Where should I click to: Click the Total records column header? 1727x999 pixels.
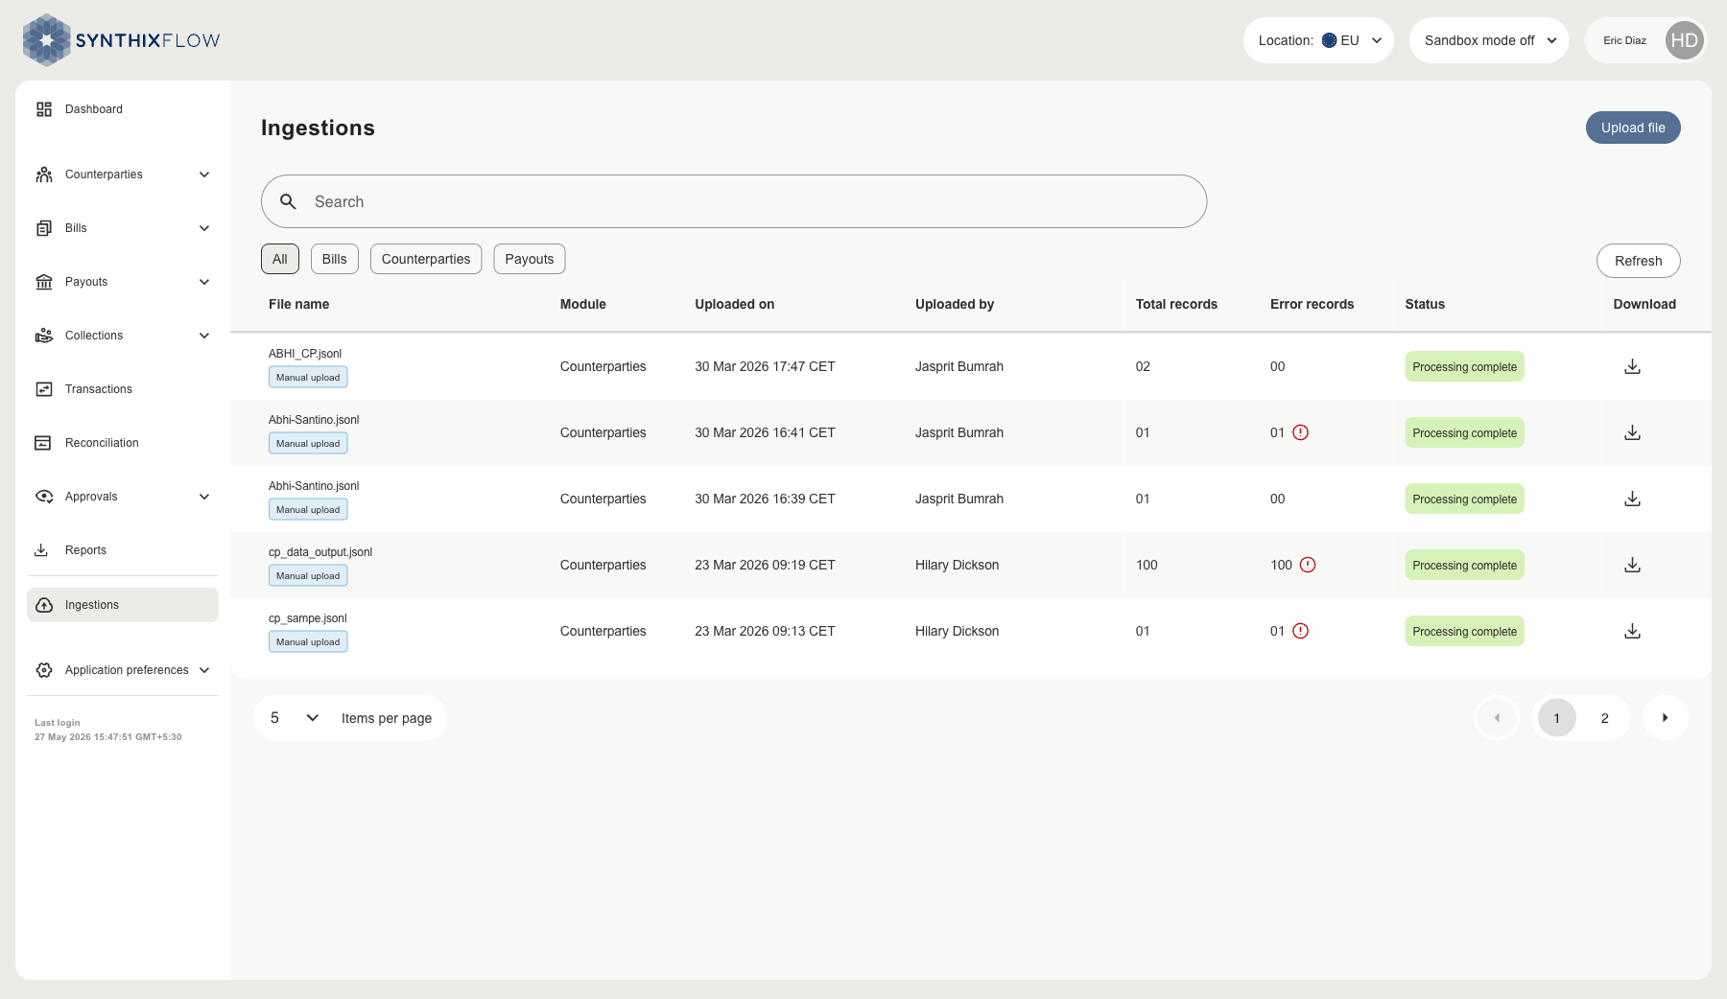[x=1176, y=304]
